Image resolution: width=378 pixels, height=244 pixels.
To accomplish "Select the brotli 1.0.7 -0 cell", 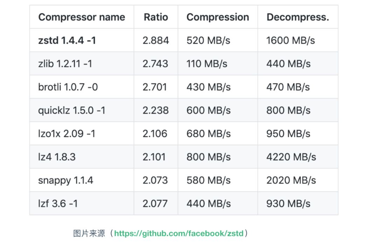I will tap(68, 87).
